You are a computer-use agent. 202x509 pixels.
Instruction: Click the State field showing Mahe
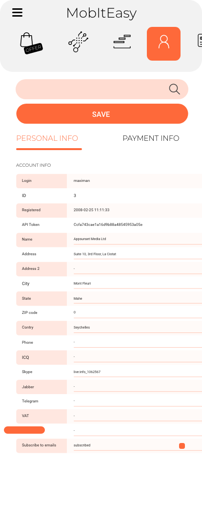tap(138, 299)
